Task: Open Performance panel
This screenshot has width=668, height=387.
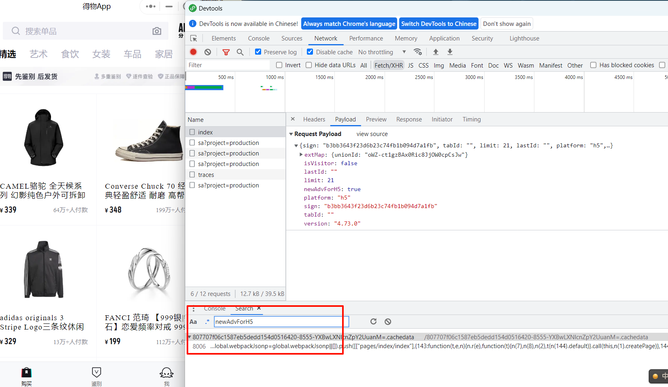Action: (366, 38)
